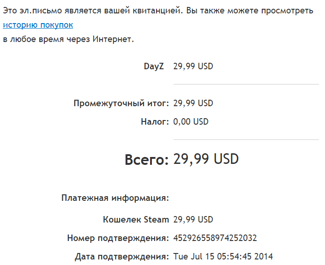This screenshot has width=325, height=265.
Task: Click the DayZ item name
Action: pos(154,66)
